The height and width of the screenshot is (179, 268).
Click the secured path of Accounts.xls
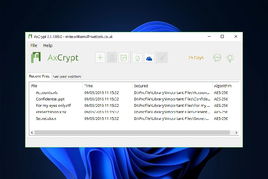tap(172, 93)
